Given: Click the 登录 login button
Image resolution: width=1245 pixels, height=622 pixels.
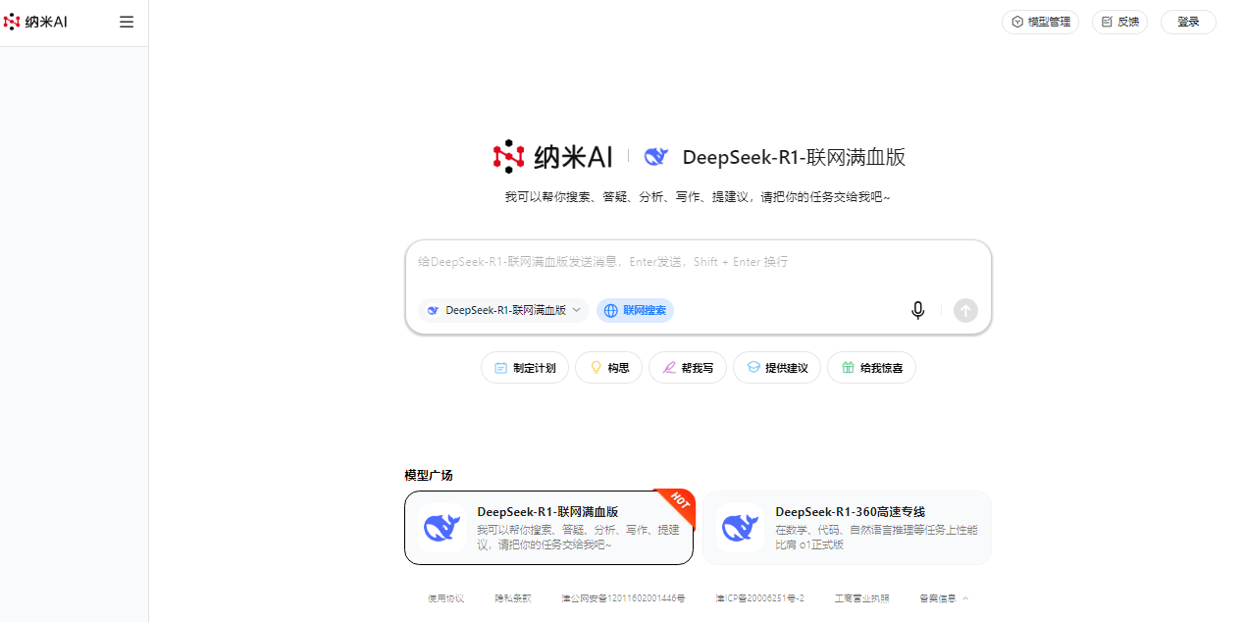Looking at the screenshot, I should tap(1188, 22).
